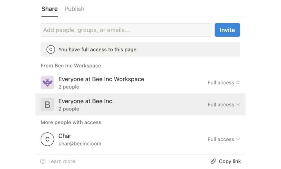The image size is (281, 169).
Task: Open the access dropdown for Bee Inc Workspace
Action: pos(224,82)
